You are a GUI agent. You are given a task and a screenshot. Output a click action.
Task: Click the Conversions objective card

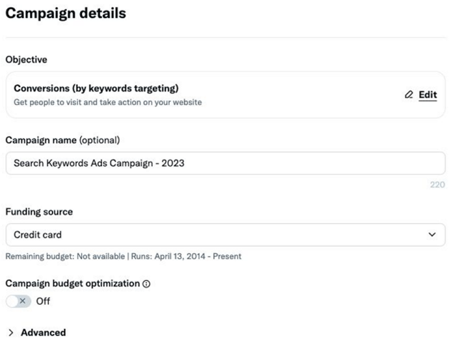pos(226,95)
